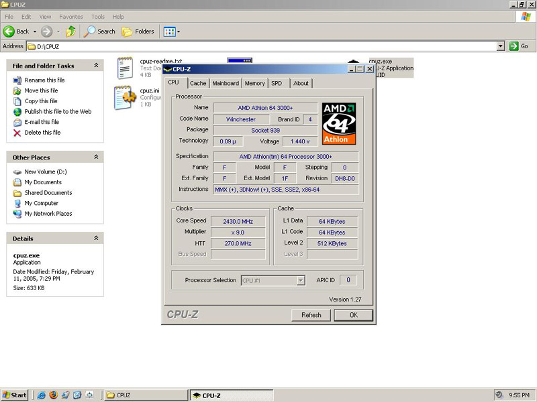Screen dimensions: 537x402
Task: Click the Forward arrow in Explorer toolbar
Action: coord(47,31)
